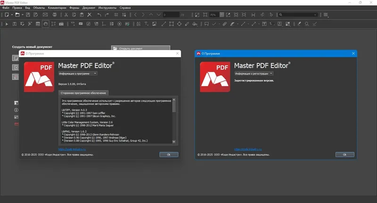The image size is (377, 203).
Task: Click the print icon
Action: pos(55,15)
